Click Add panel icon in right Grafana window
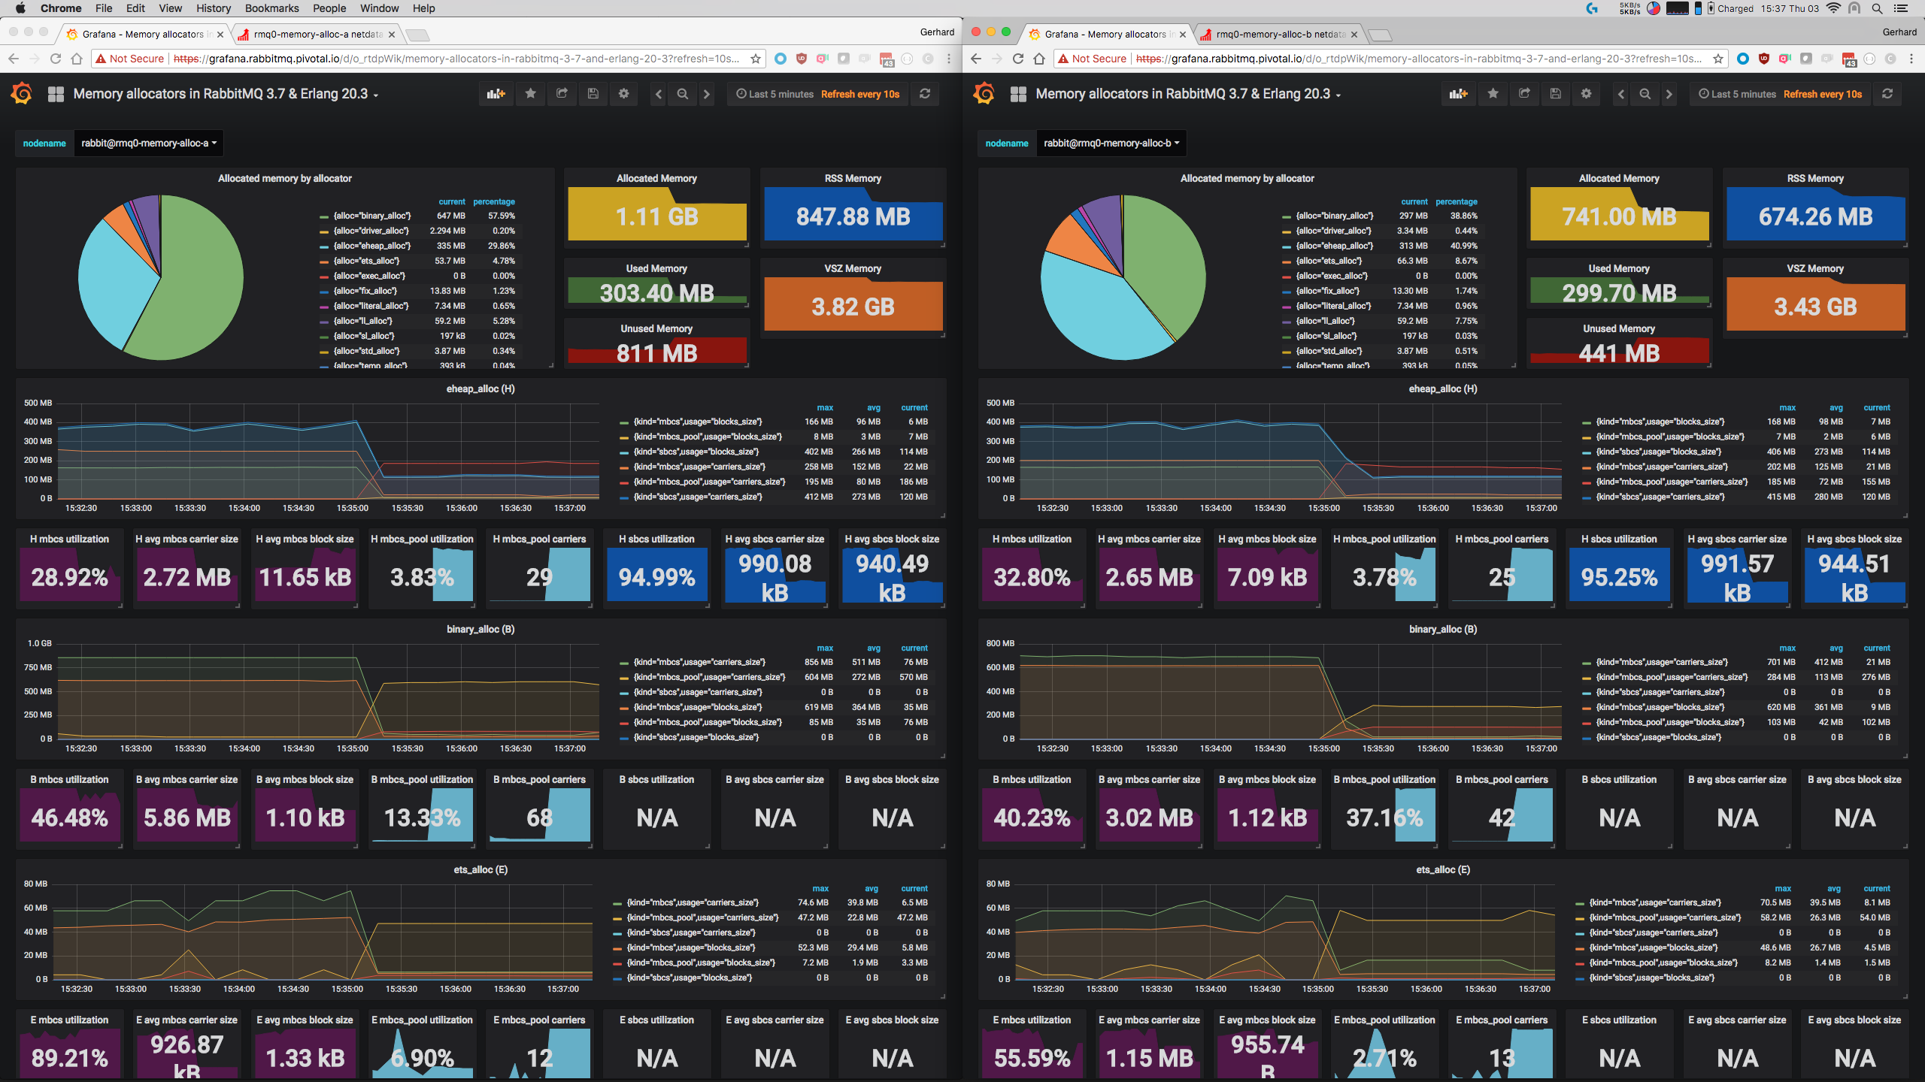Screen dimensions: 1925x1082 (x=1459, y=94)
